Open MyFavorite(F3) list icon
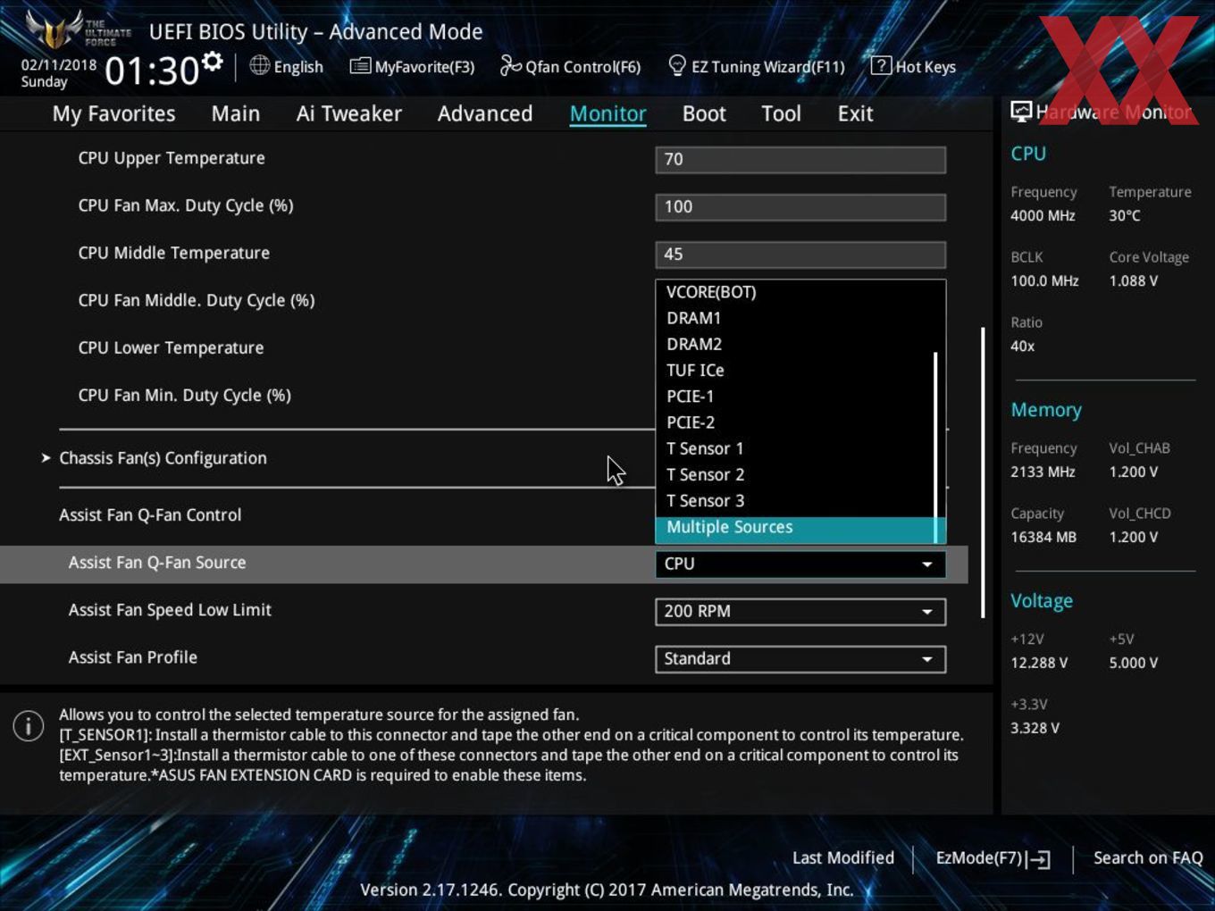 pos(360,66)
